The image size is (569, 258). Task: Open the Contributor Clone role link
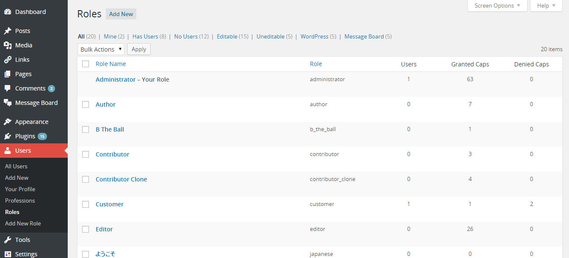[122, 179]
